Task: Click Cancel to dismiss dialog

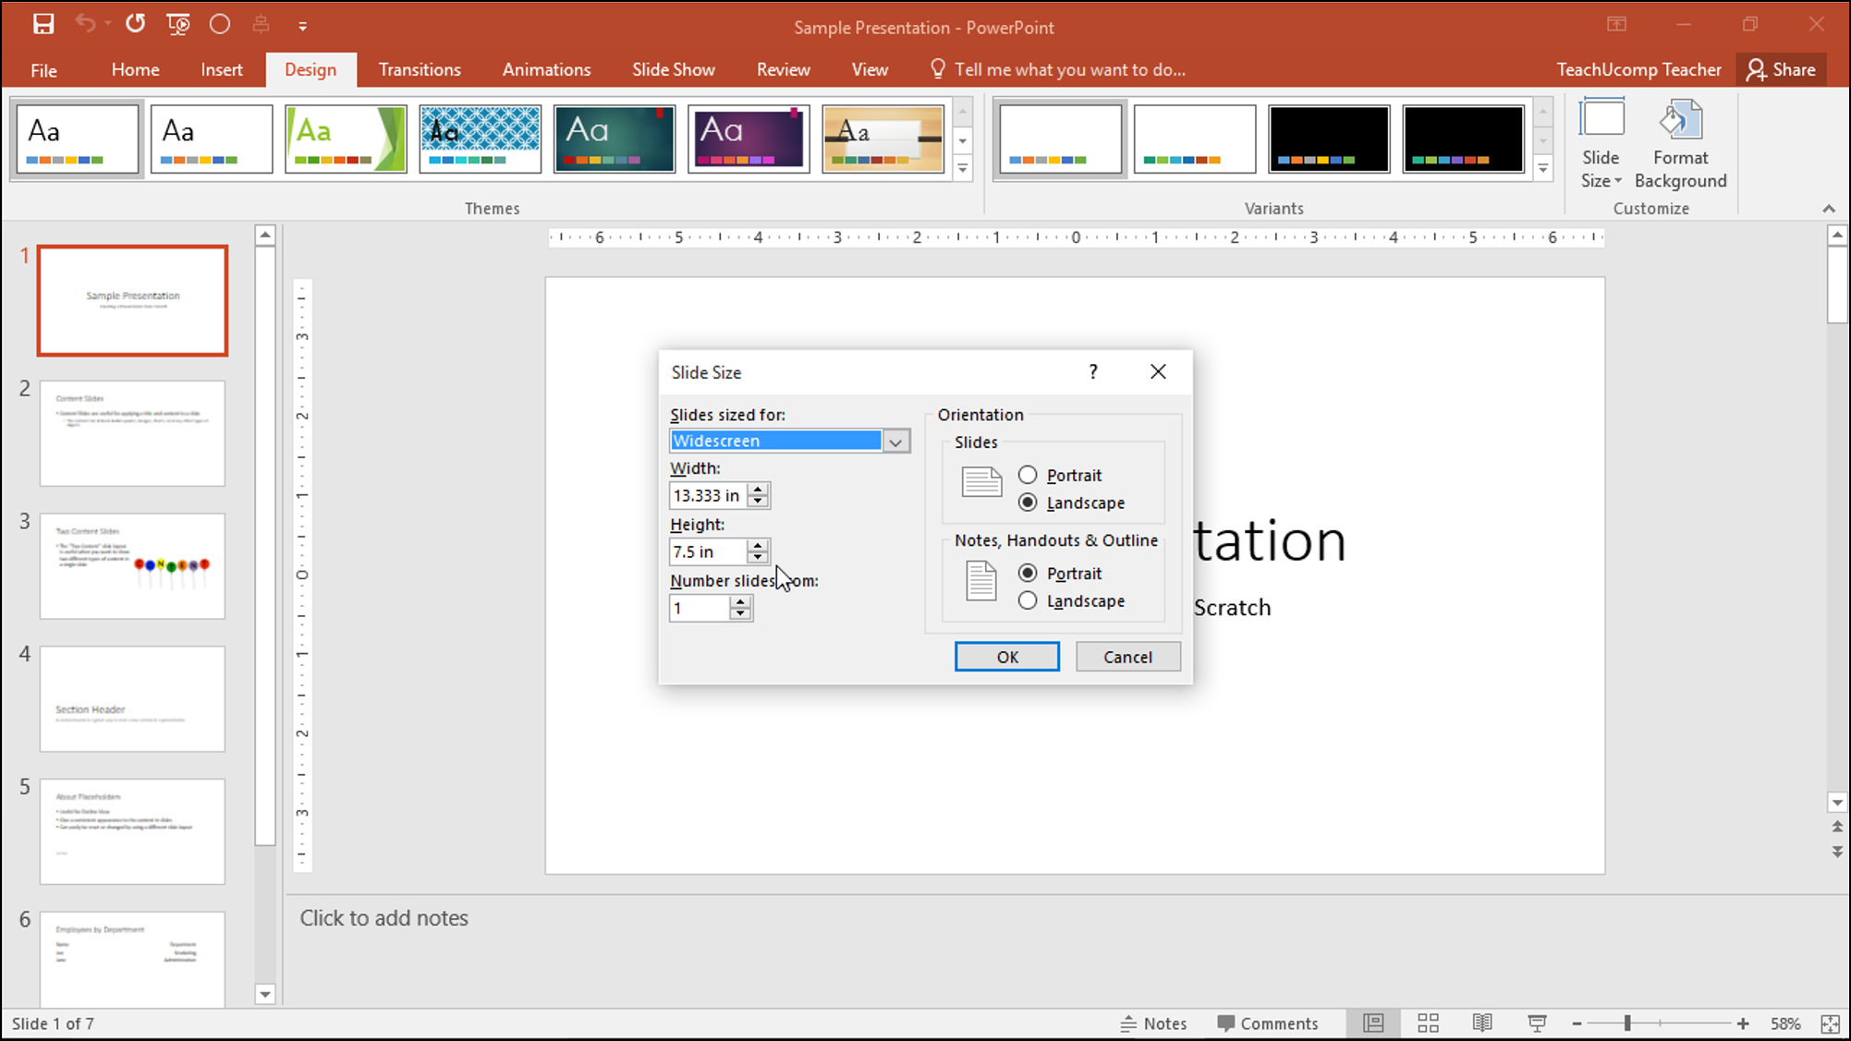Action: (x=1127, y=656)
